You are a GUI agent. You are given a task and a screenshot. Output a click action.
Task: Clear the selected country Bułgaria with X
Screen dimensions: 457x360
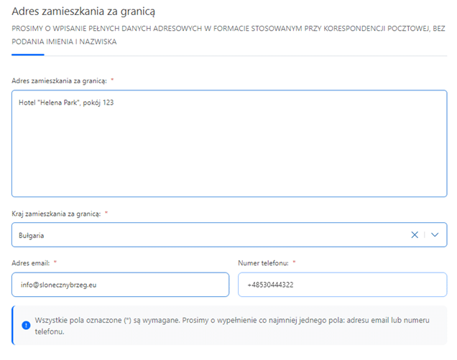tap(415, 235)
